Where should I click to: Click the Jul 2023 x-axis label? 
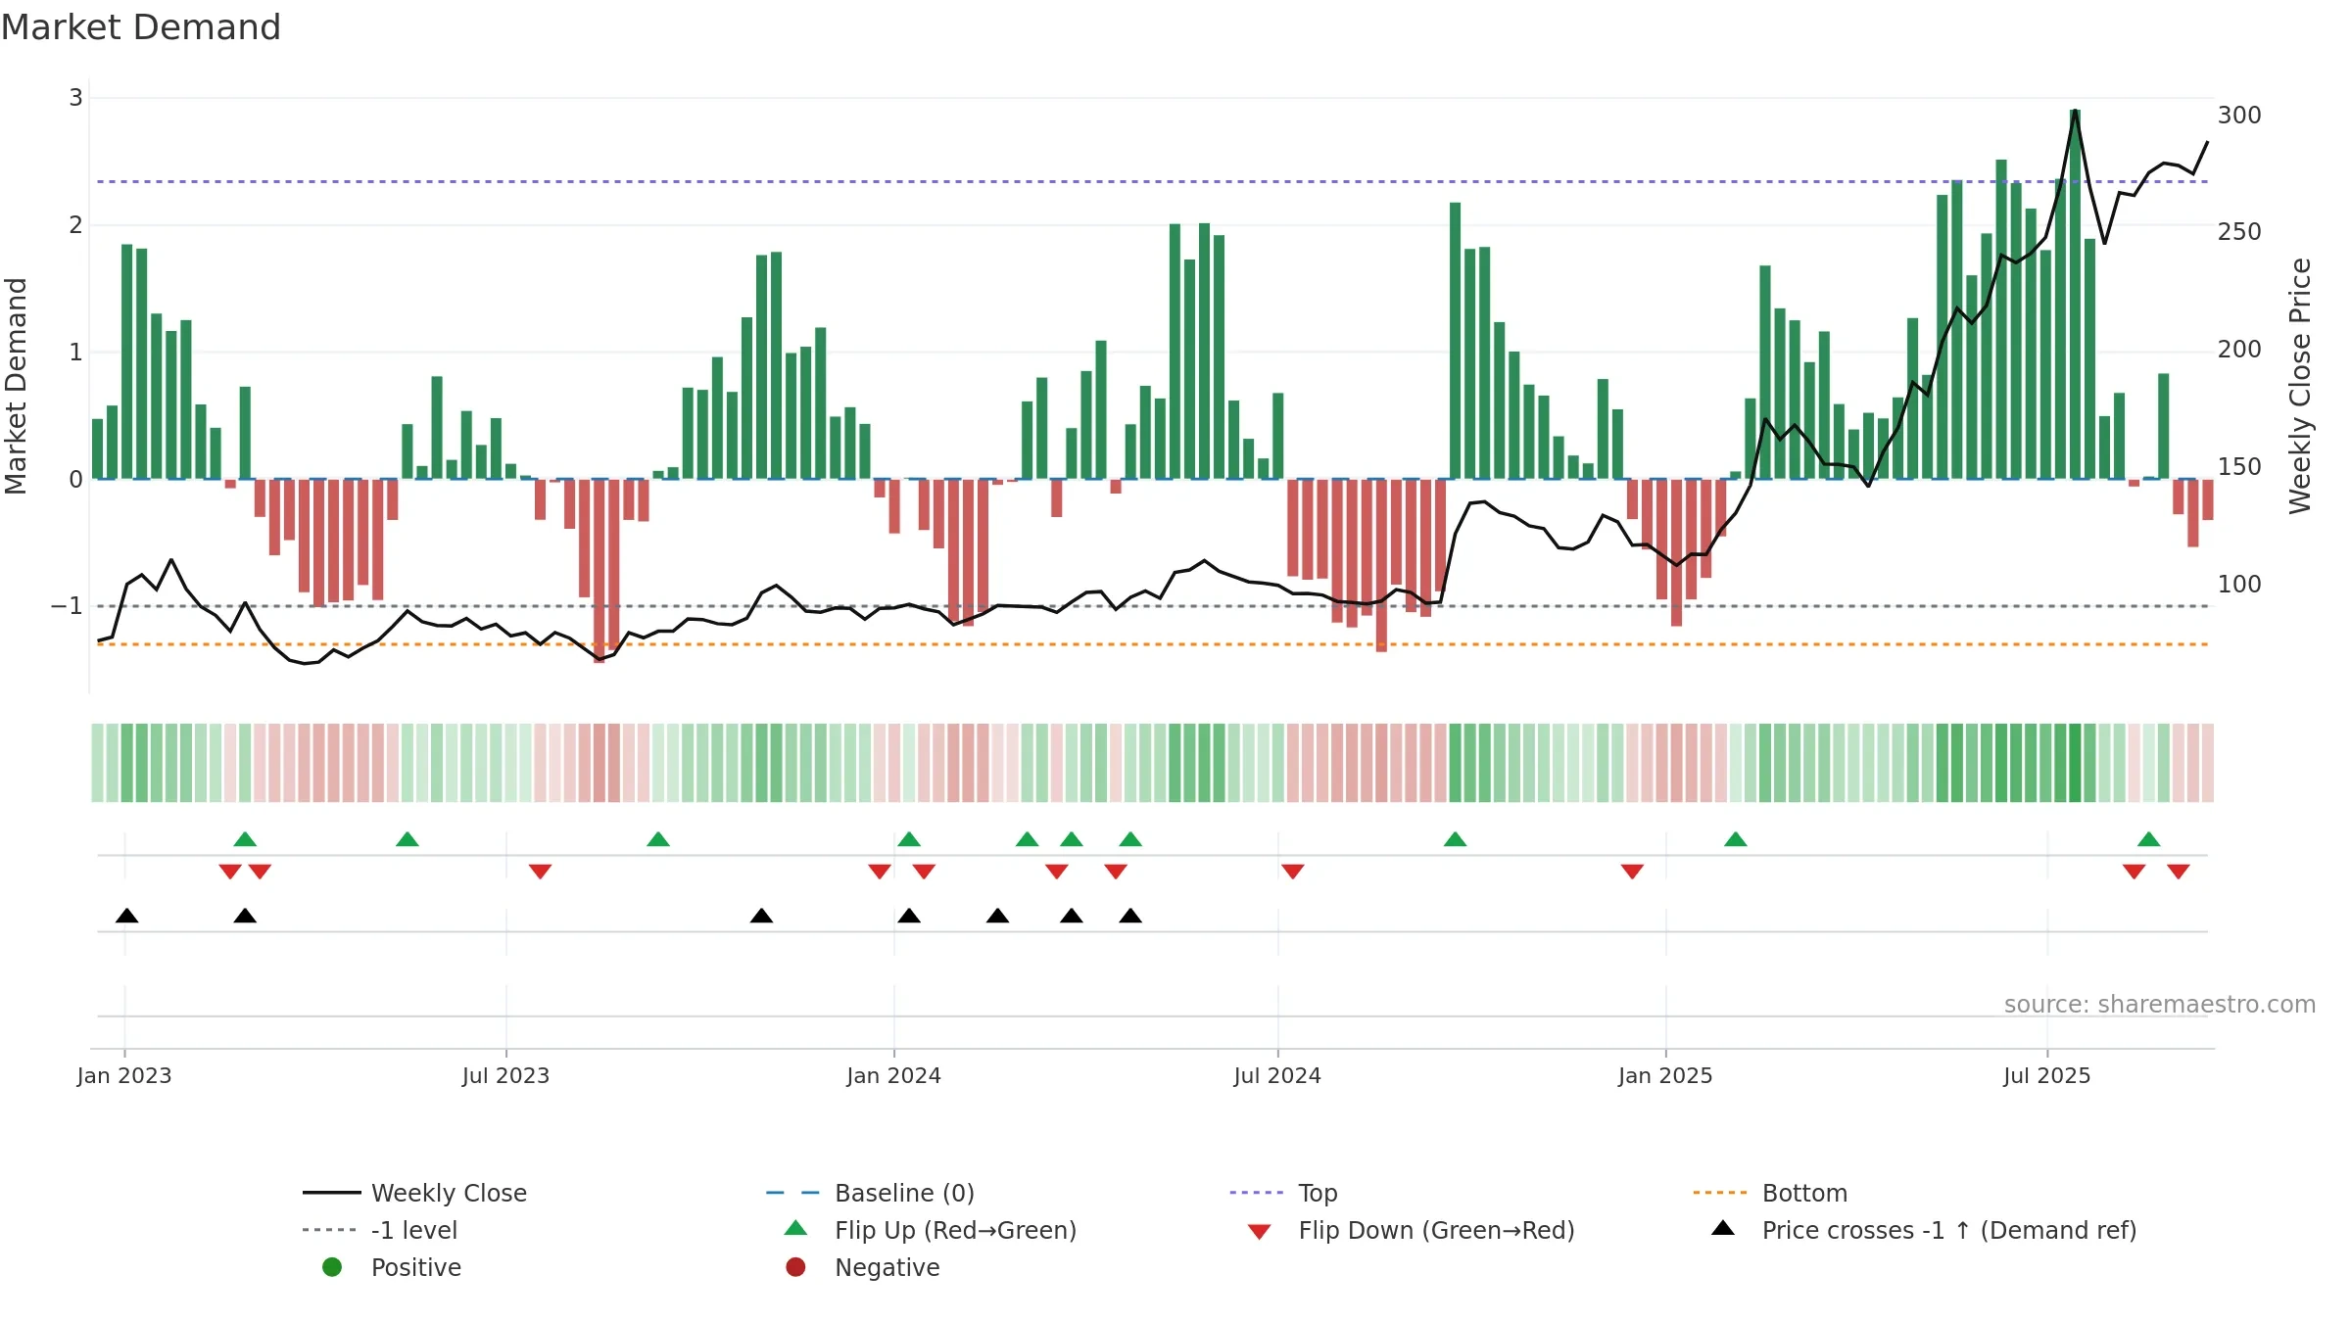tap(505, 1075)
